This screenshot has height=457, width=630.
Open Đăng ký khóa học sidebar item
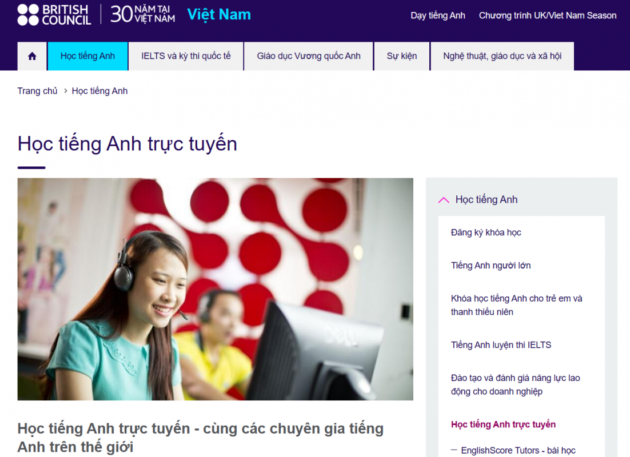[486, 232]
